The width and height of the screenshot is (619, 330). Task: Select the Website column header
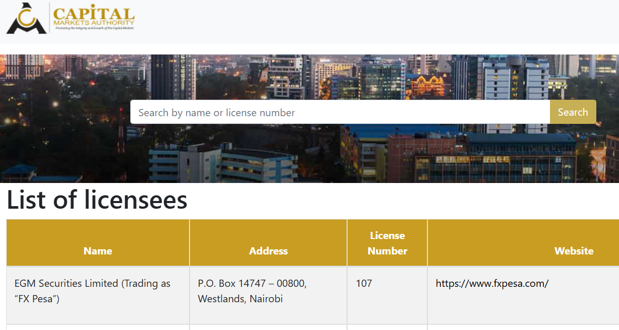coord(574,251)
